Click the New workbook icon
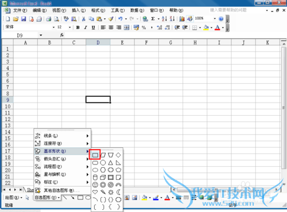Screen dimensions: 287x212 click(x=8, y=19)
